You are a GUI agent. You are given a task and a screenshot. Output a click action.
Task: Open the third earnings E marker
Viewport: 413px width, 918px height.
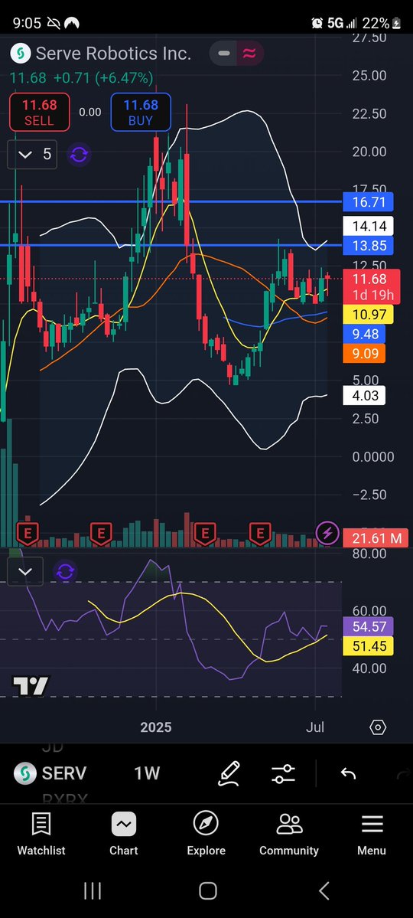click(205, 534)
